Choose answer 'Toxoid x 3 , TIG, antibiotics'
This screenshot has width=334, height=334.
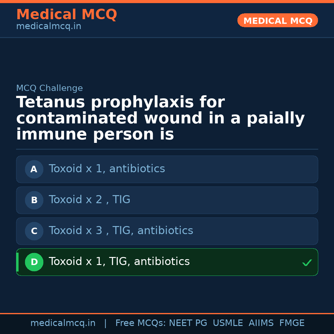point(121,231)
